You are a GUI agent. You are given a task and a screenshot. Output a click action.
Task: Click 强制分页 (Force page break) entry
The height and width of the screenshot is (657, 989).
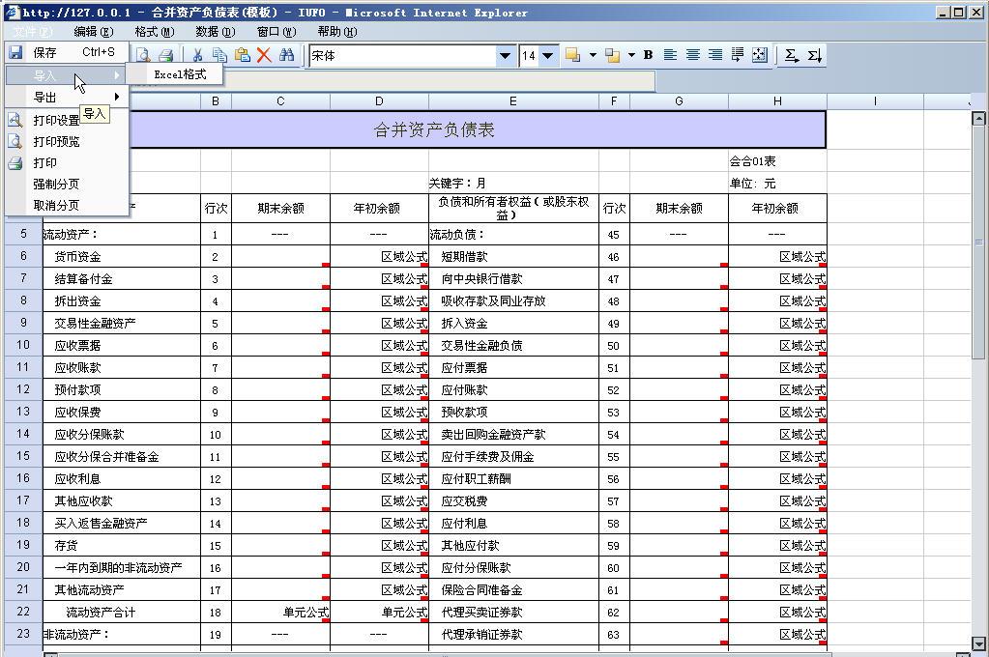coord(56,184)
